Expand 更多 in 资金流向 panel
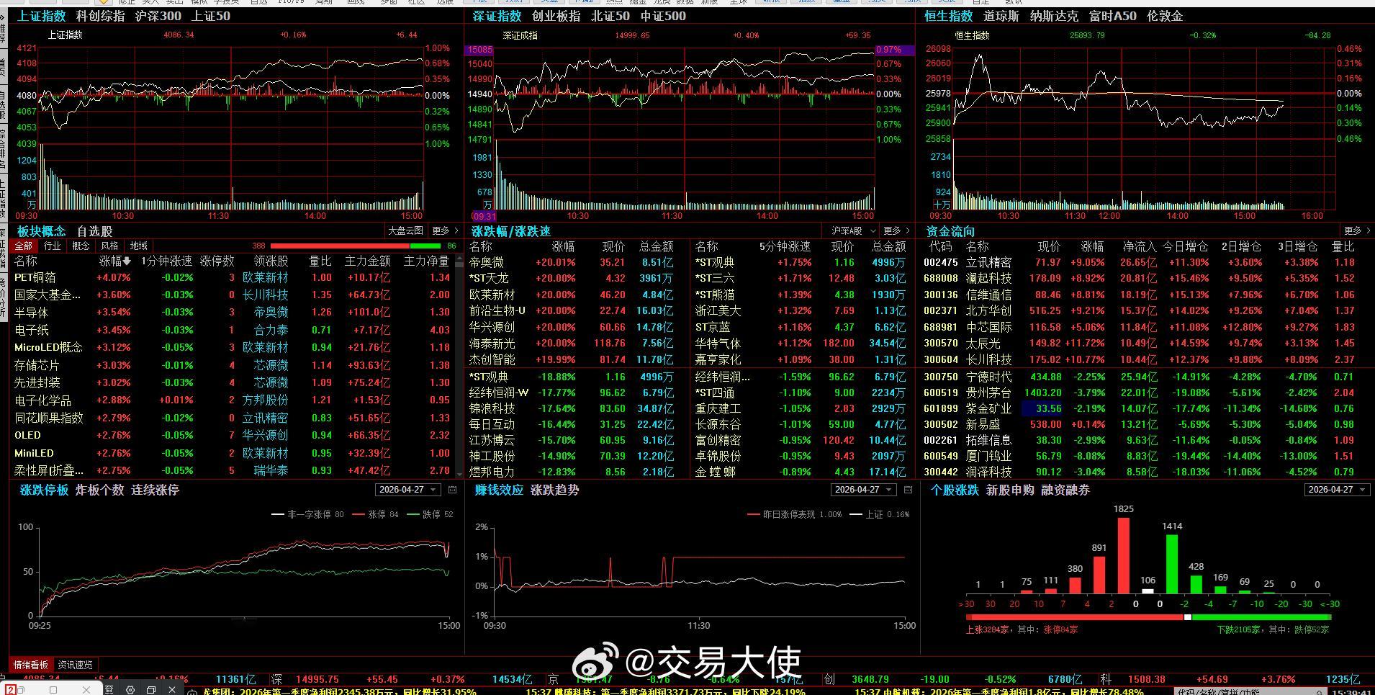This screenshot has width=1375, height=695. [1357, 230]
